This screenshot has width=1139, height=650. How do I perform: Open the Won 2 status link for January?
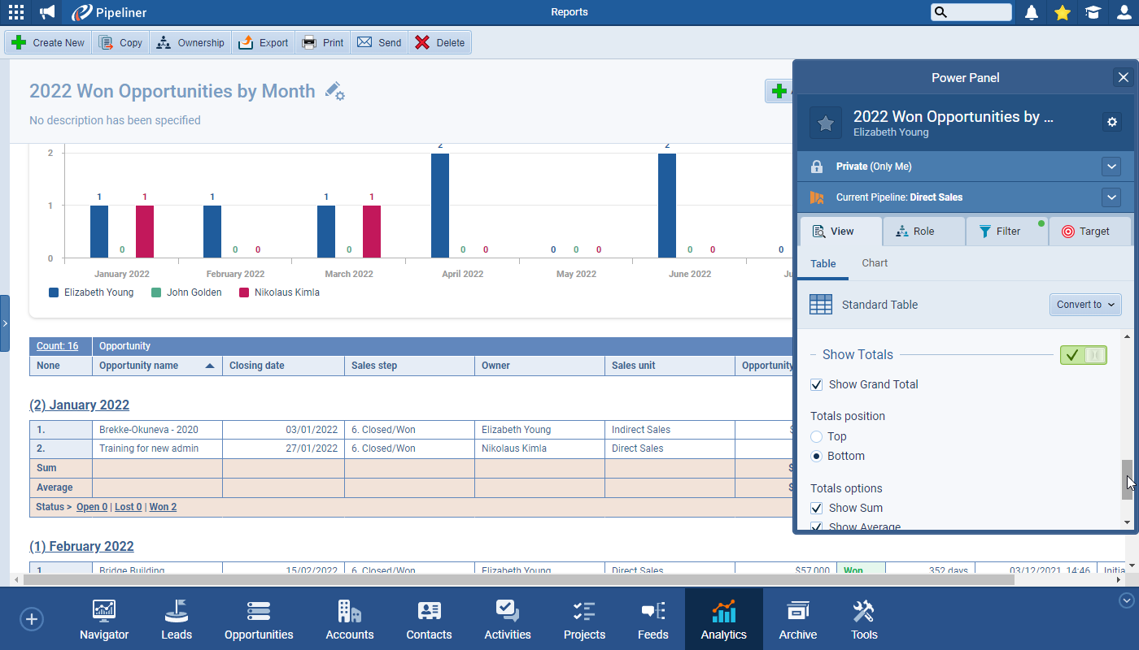(x=163, y=506)
